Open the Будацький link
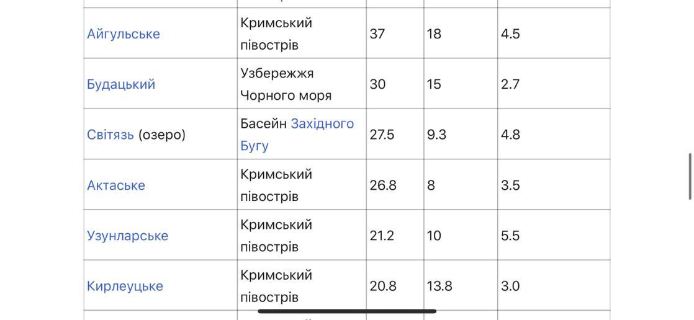This screenshot has width=694, height=320. pos(121,84)
